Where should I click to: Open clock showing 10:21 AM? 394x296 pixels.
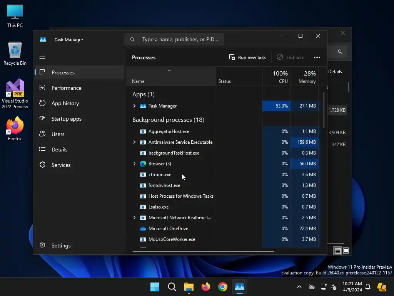[x=352, y=287]
